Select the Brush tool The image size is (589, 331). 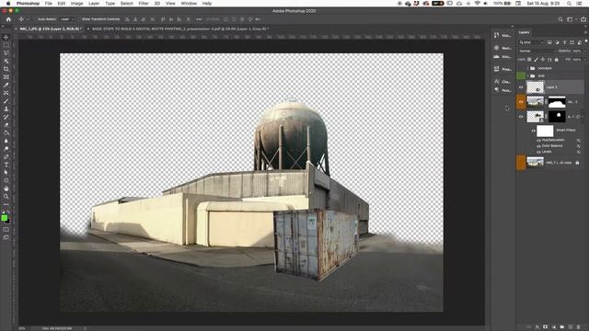pyautogui.click(x=6, y=101)
